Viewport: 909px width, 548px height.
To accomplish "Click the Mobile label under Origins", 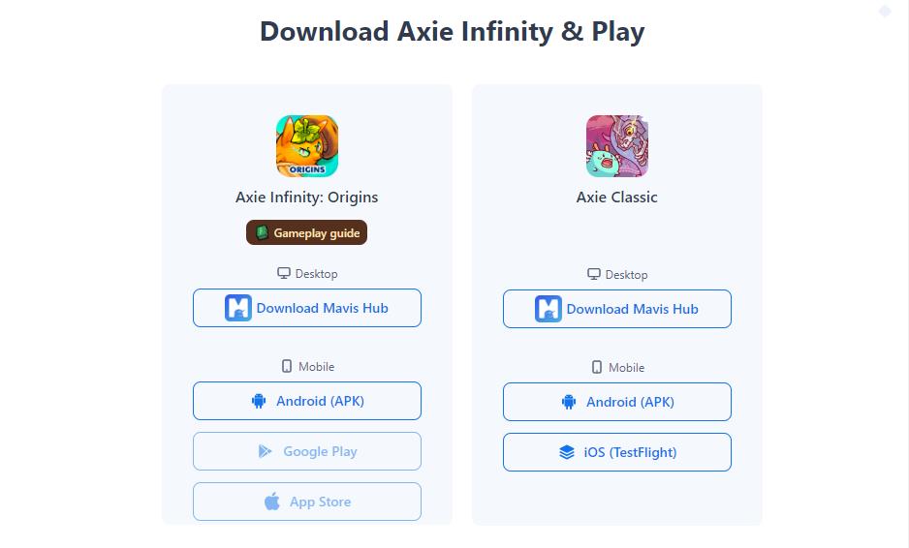I will pos(317,367).
